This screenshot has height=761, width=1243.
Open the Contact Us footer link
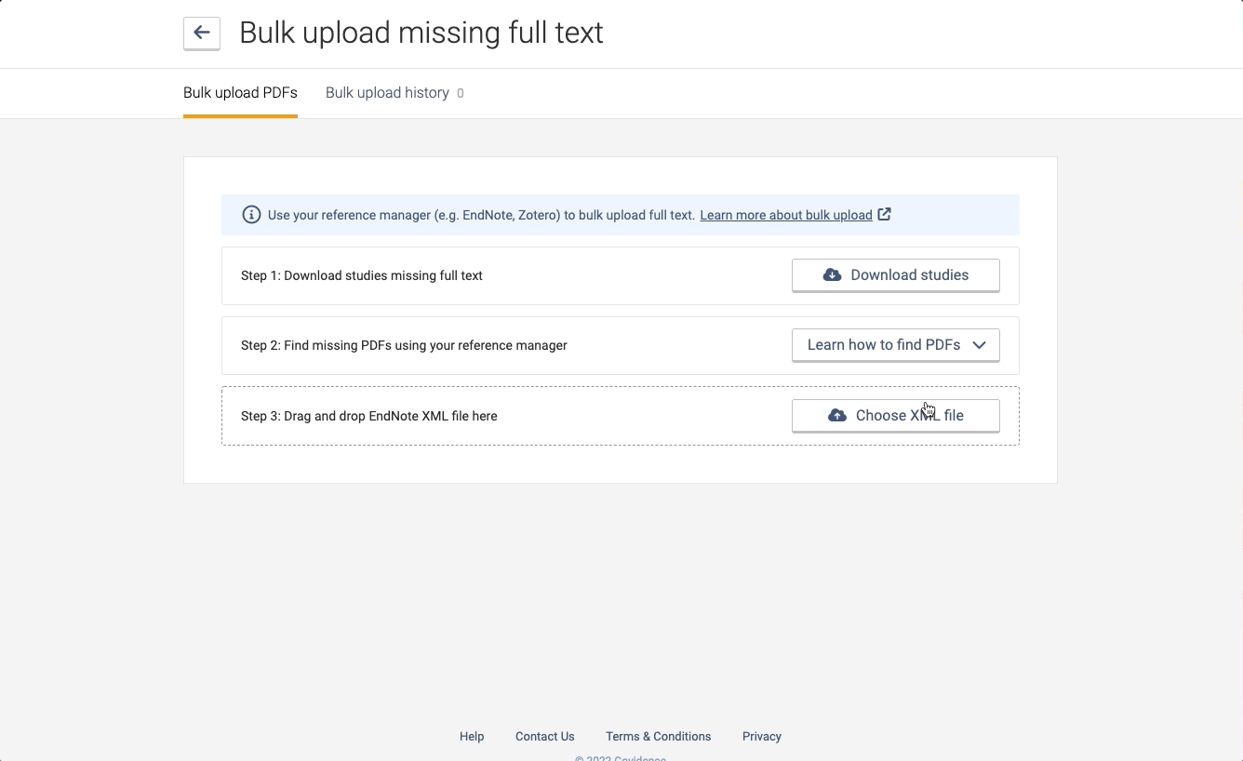(545, 736)
